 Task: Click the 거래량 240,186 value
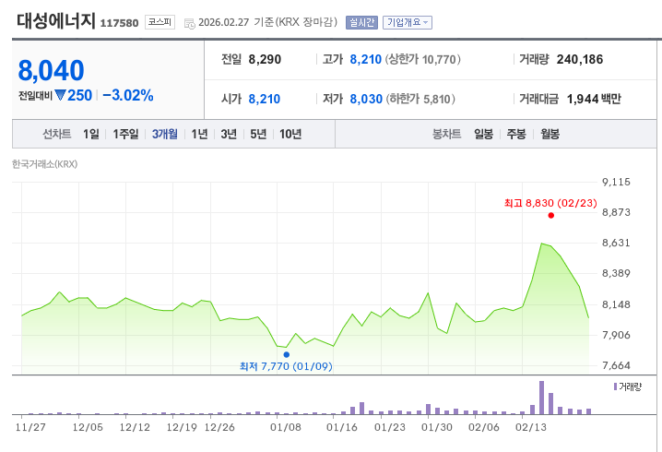pyautogui.click(x=580, y=60)
